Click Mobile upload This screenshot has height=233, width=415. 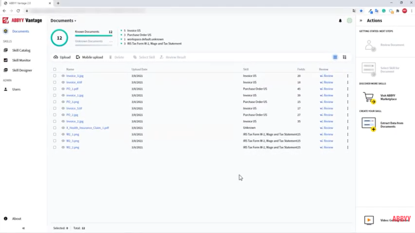point(90,57)
